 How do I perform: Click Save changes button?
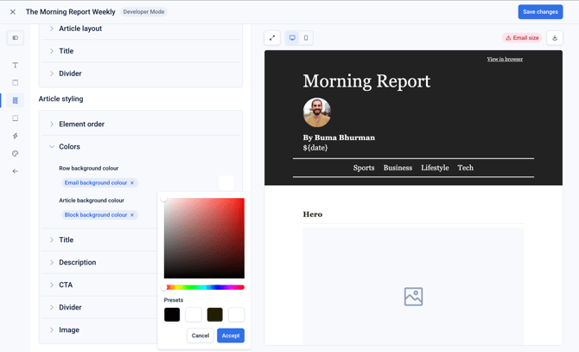(x=540, y=12)
